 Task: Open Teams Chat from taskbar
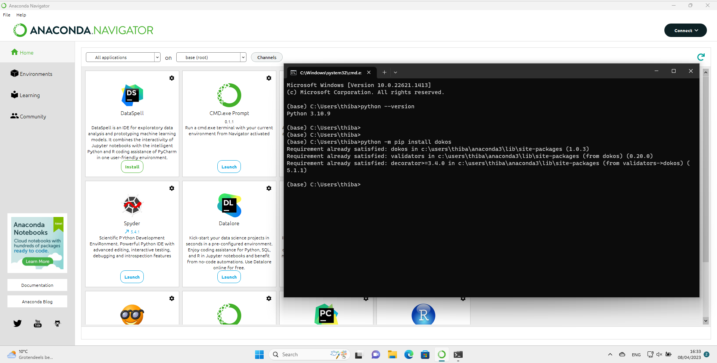tap(376, 354)
